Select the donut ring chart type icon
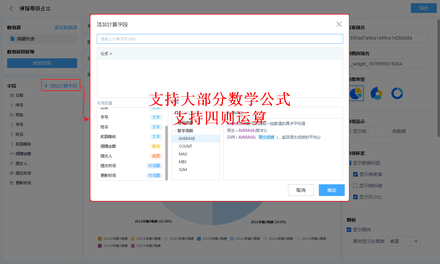The height and width of the screenshot is (264, 440). [397, 93]
